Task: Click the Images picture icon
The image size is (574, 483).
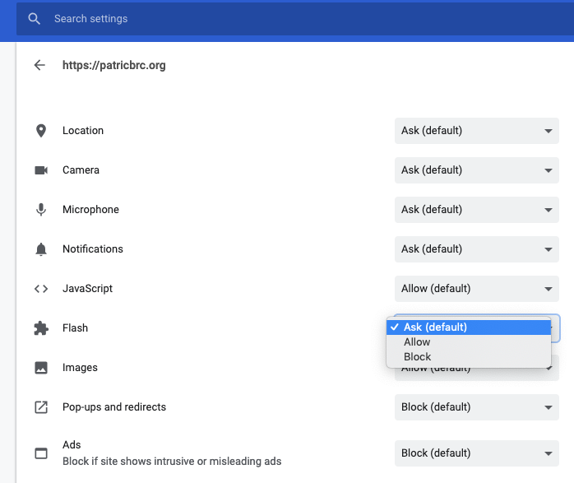Action: (40, 368)
